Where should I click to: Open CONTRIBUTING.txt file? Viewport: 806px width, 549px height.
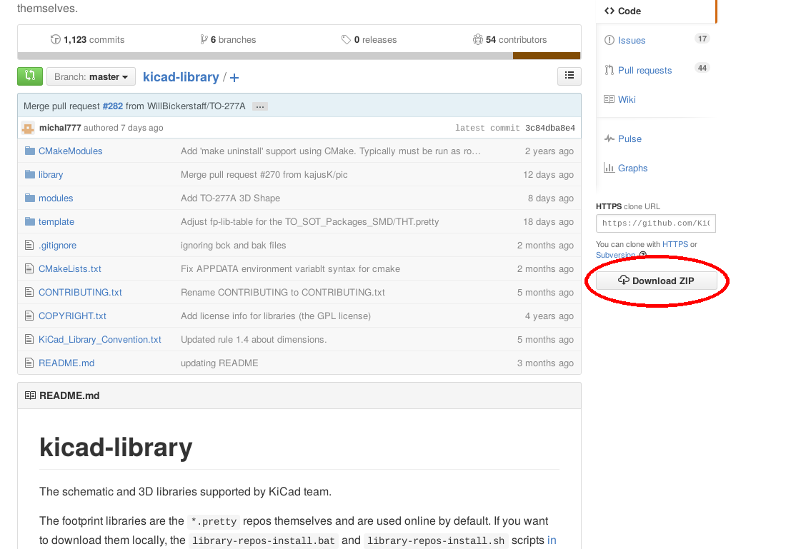coord(80,292)
